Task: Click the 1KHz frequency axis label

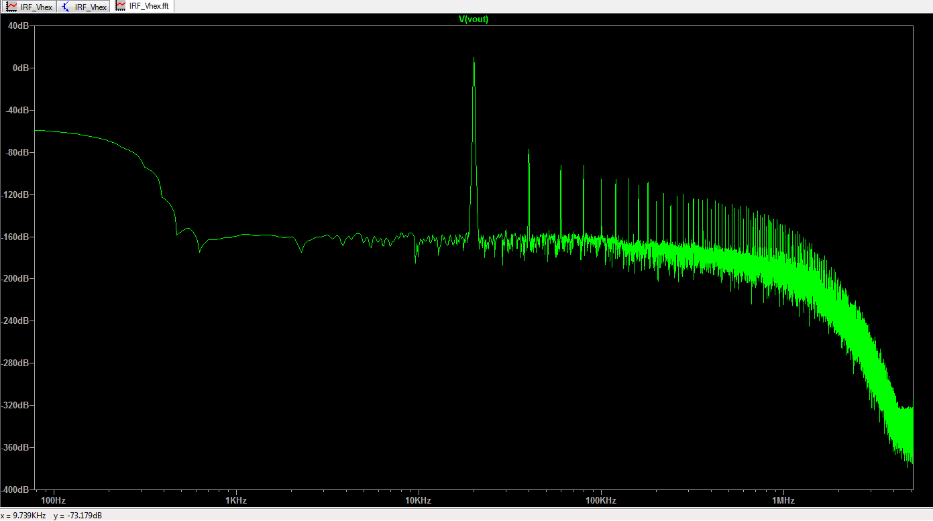Action: point(236,501)
